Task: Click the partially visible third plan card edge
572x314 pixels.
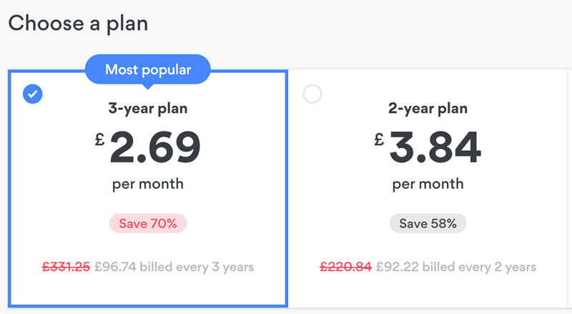Action: coord(570,188)
